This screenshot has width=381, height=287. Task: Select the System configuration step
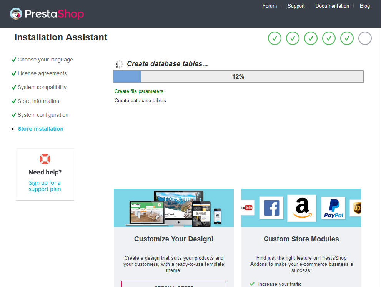43,115
